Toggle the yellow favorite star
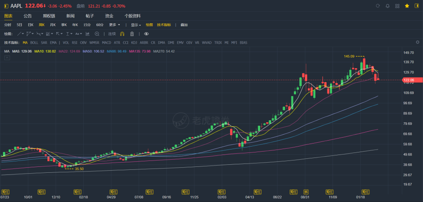This screenshot has width=423, height=202. click(x=407, y=6)
